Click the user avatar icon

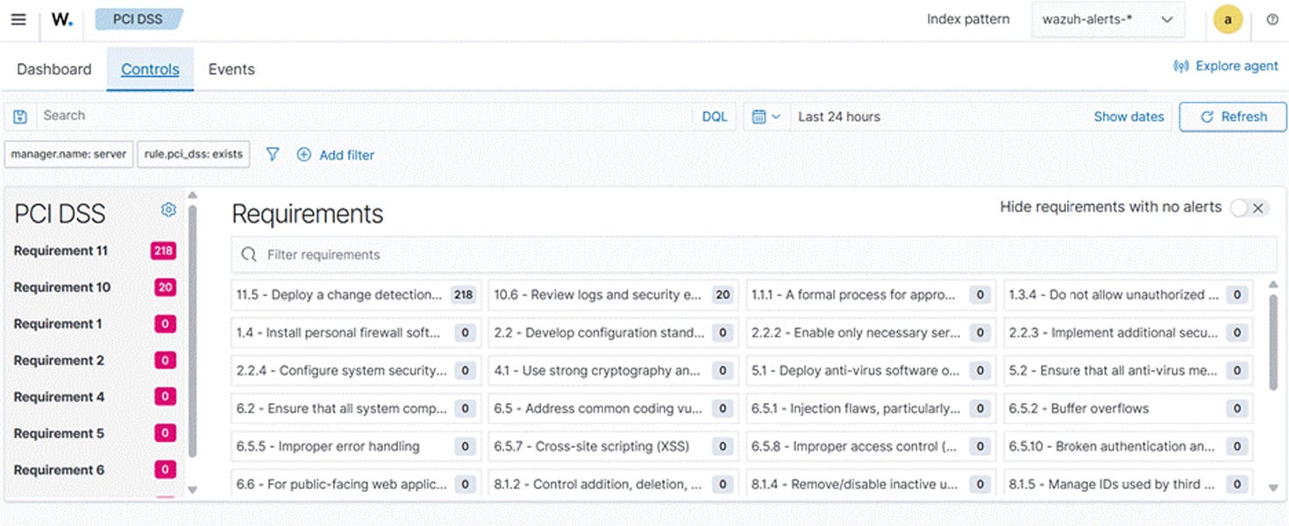pos(1228,18)
